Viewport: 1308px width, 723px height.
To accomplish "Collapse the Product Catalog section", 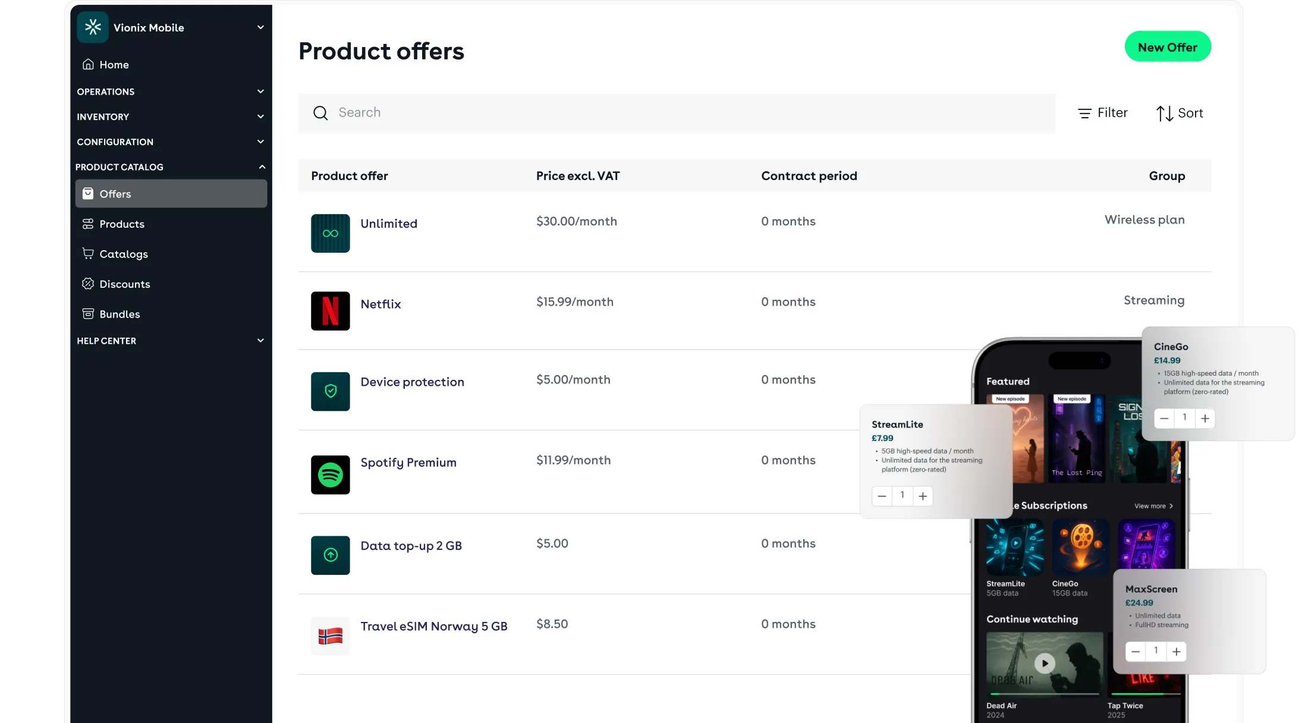I will coord(171,167).
